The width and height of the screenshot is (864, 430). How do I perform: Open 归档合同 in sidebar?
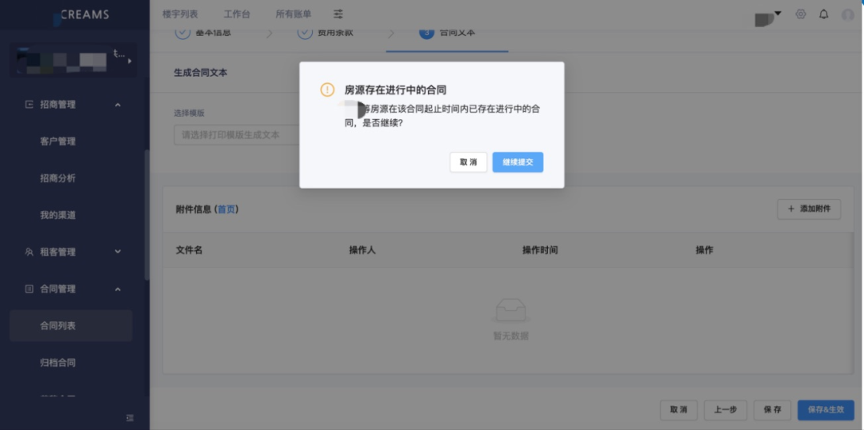(x=58, y=363)
